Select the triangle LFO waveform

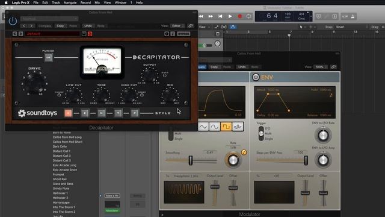click(x=203, y=127)
